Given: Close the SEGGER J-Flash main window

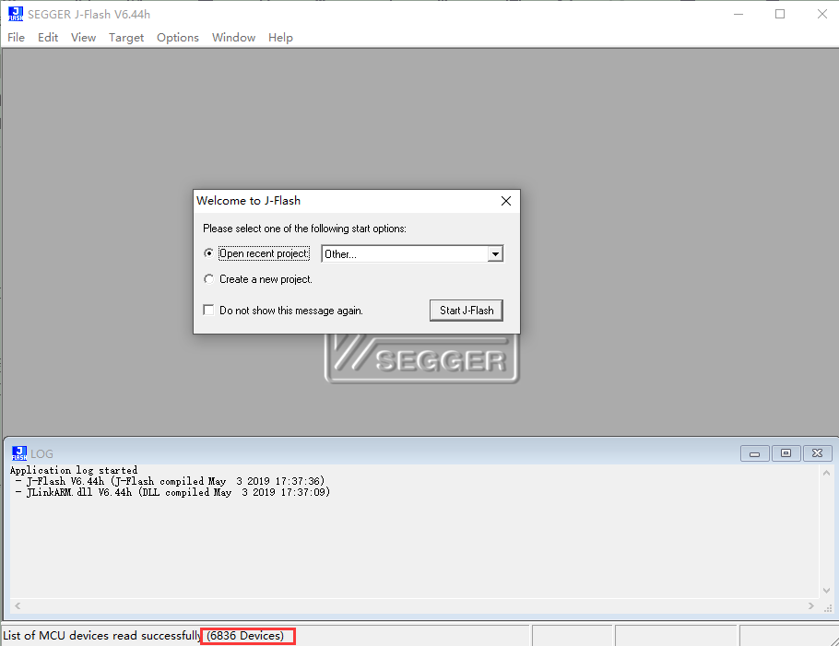Looking at the screenshot, I should (822, 14).
